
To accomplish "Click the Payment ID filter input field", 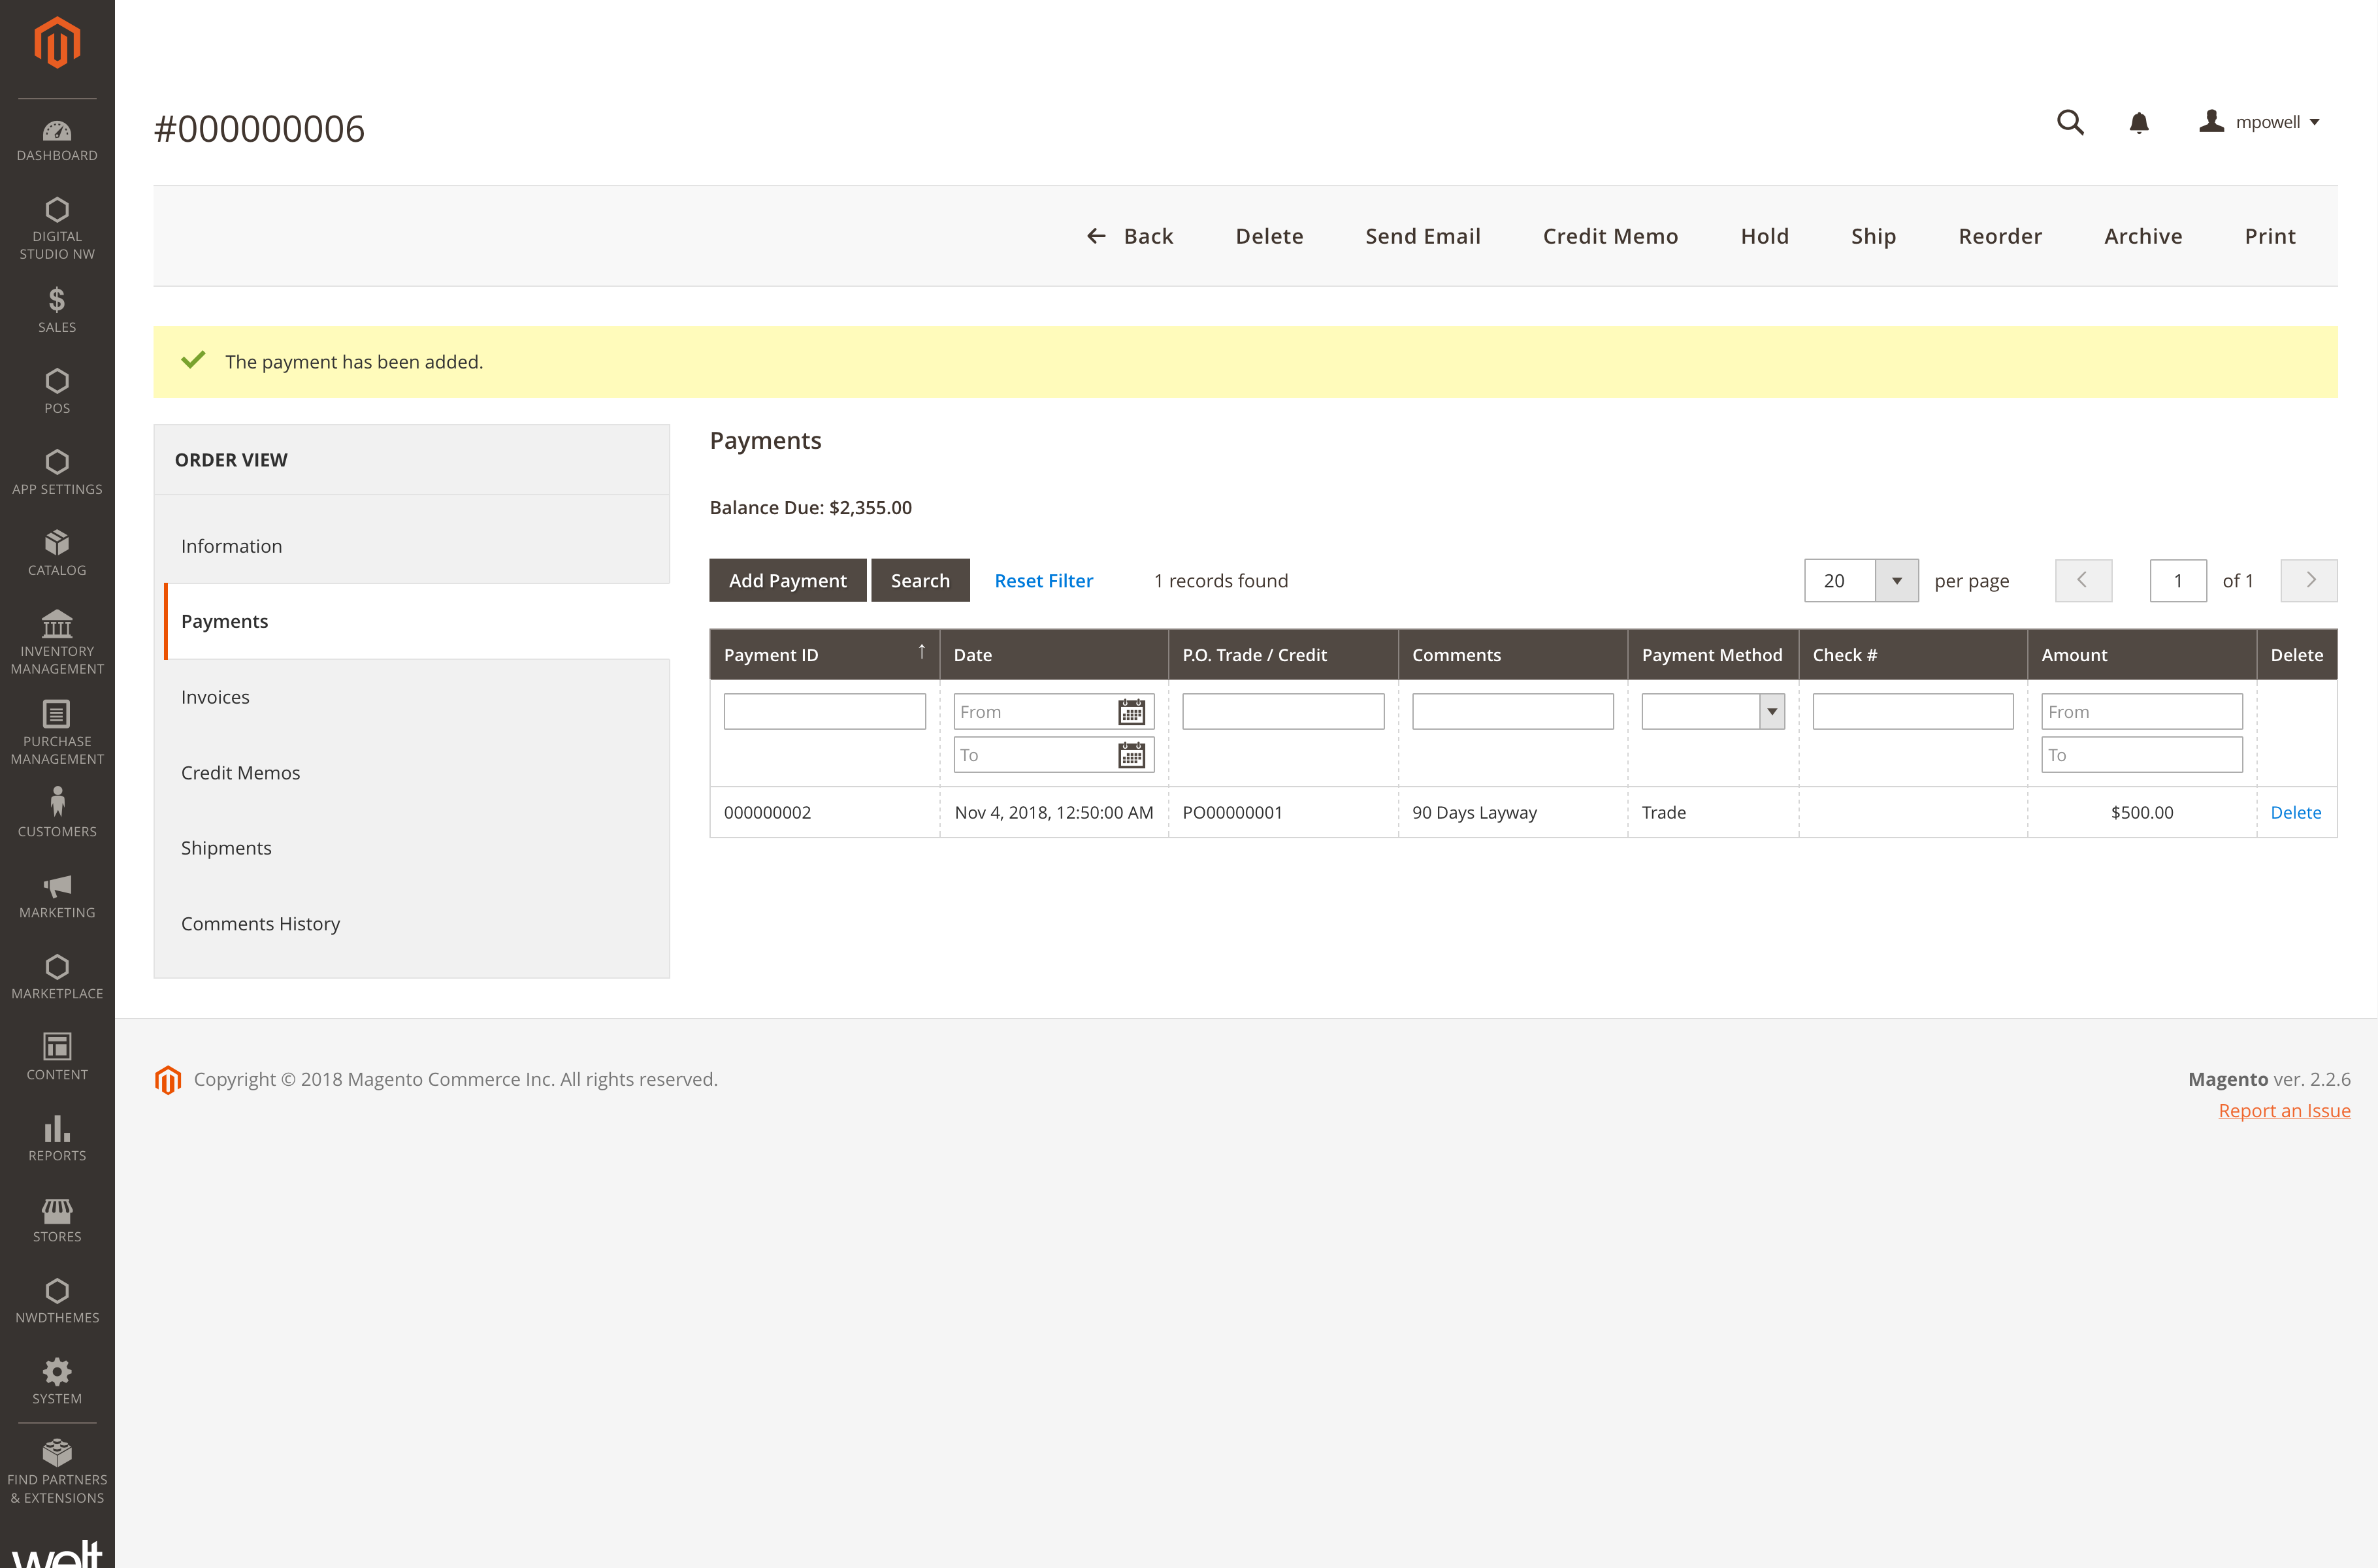I will [x=824, y=712].
